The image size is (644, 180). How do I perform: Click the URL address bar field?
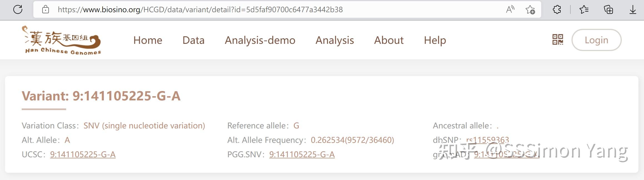[x=250, y=10]
